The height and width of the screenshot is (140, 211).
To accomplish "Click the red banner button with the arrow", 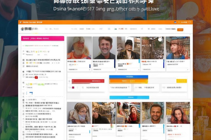I will click(88, 81).
